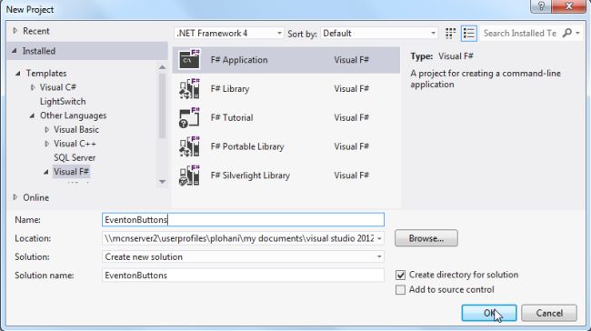
Task: Enable Add to source control
Action: point(400,289)
